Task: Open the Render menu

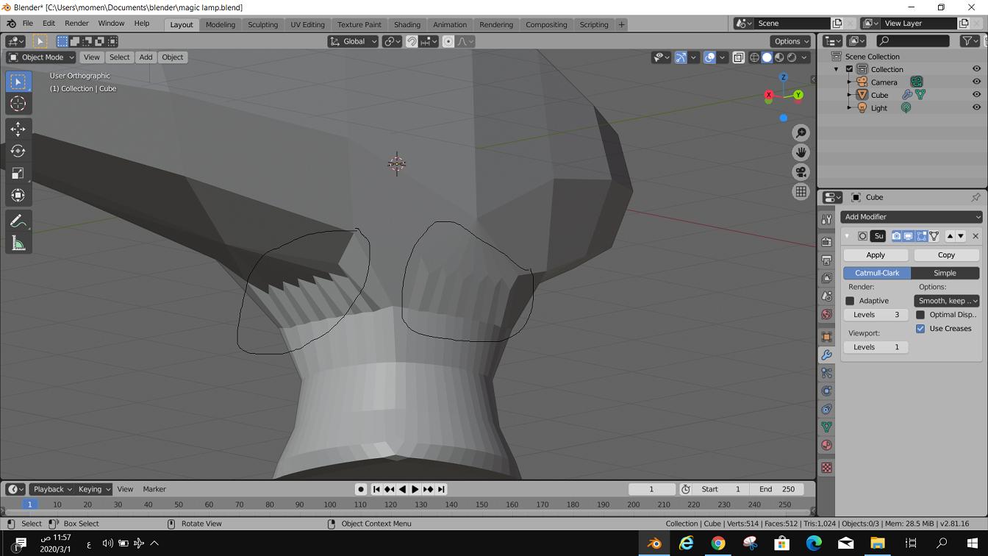Action: 76,24
